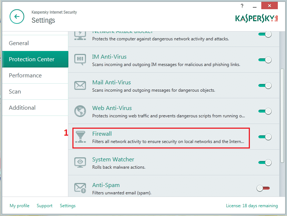This screenshot has height=216, width=287.
Task: Close the Kaspersky window
Action: coord(269,6)
